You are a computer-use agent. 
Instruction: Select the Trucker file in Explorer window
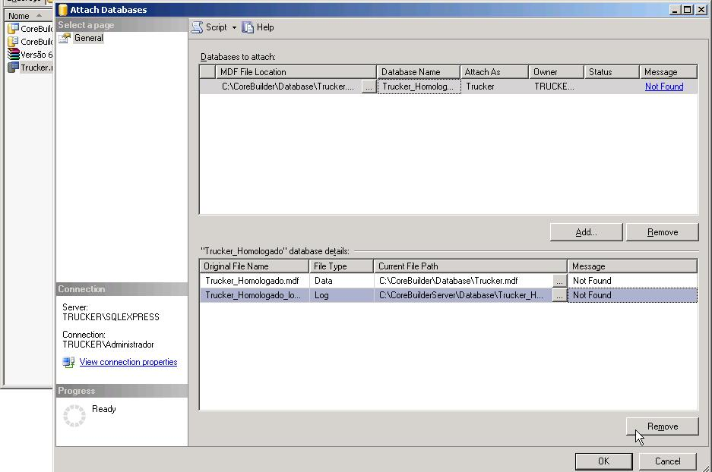[x=30, y=68]
